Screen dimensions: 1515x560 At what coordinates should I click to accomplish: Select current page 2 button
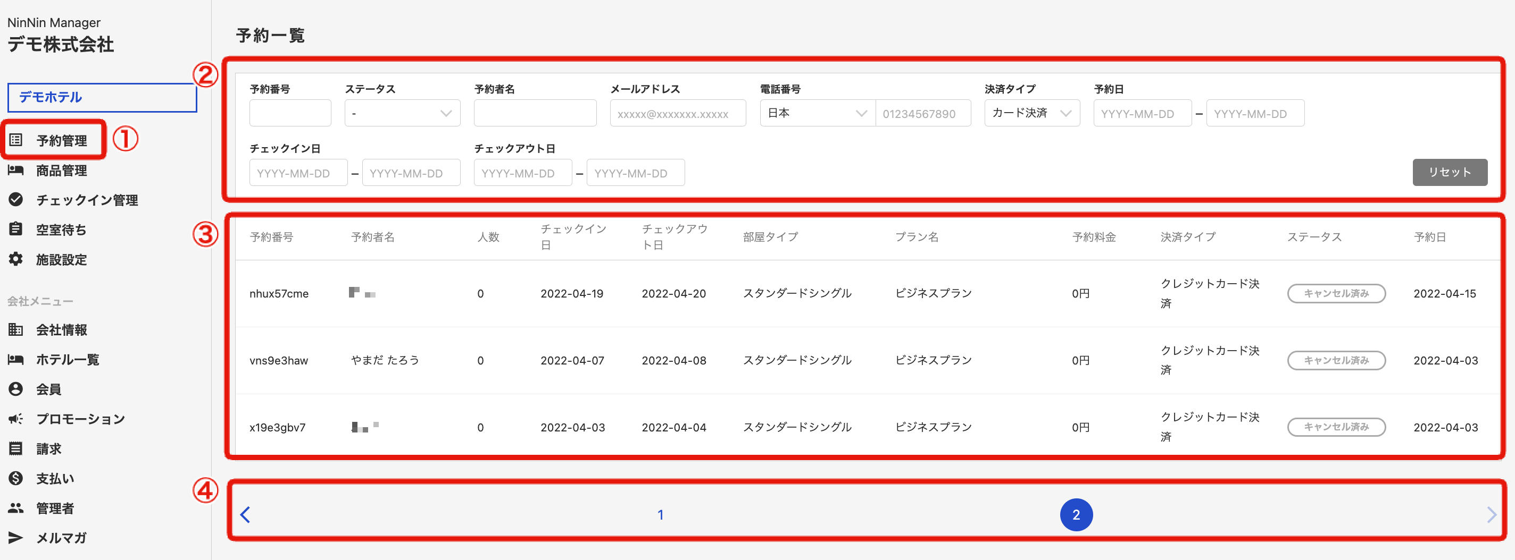[x=1076, y=515]
